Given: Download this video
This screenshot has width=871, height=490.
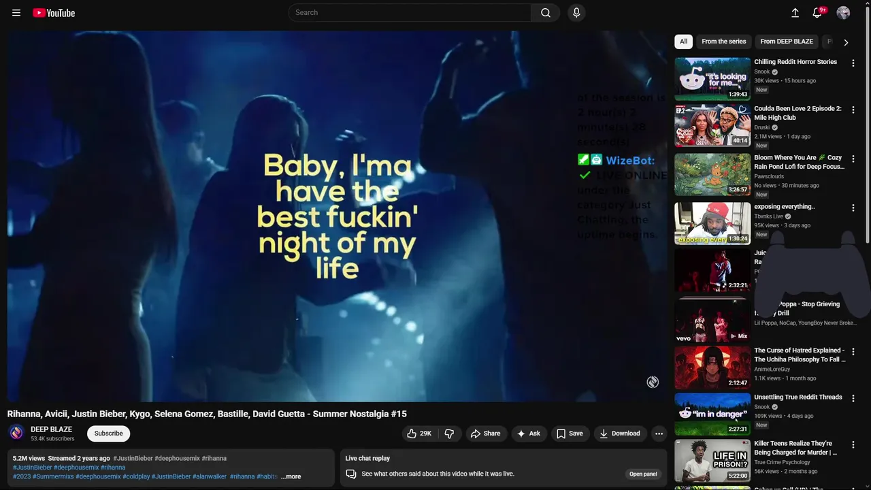Looking at the screenshot, I should point(620,434).
